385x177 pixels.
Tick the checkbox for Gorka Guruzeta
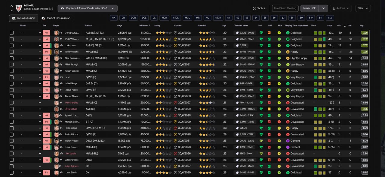coord(12,33)
